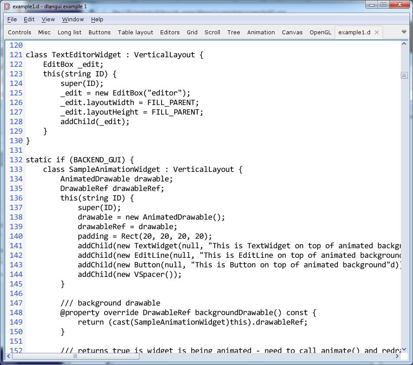Click the horizontal scrollbar thumb

tap(76, 356)
